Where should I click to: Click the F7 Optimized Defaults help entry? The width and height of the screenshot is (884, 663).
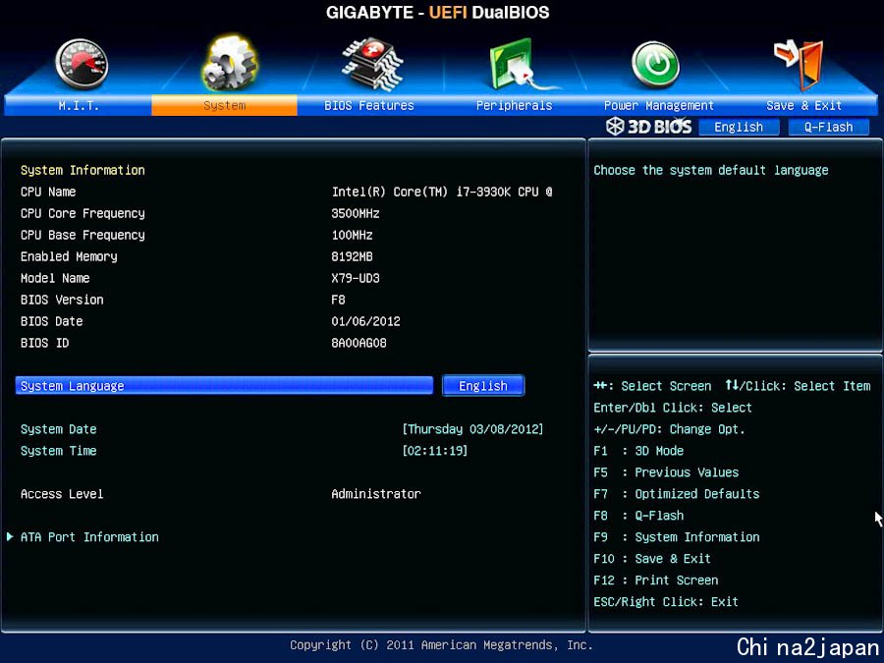tap(677, 494)
